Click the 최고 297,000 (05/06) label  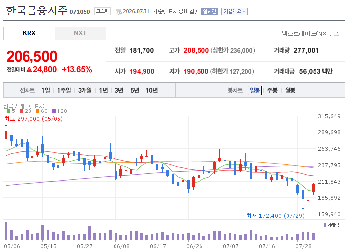tap(33, 119)
